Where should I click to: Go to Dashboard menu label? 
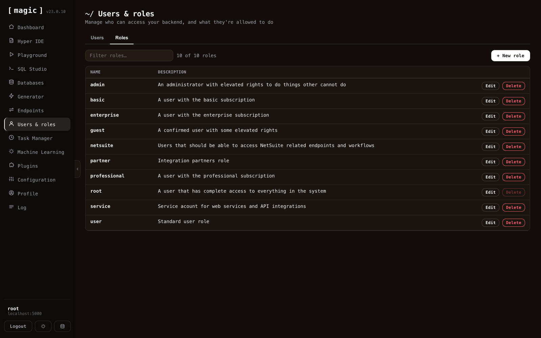point(31,27)
